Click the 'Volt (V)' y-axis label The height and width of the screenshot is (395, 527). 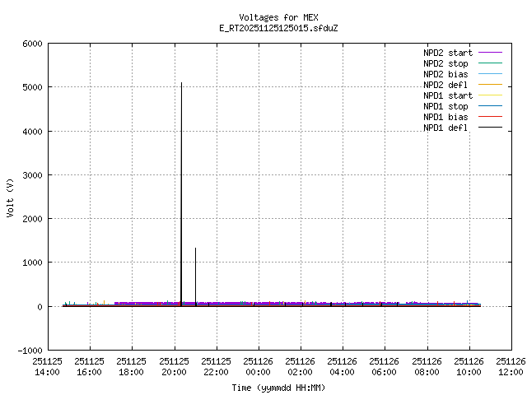[10, 197]
